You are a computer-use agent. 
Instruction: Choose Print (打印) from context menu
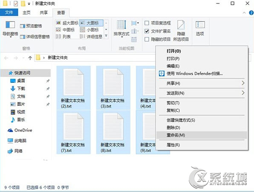[x=202, y=58]
